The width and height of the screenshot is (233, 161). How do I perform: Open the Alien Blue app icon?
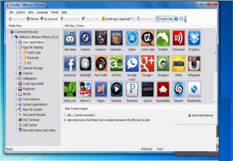coord(70,38)
